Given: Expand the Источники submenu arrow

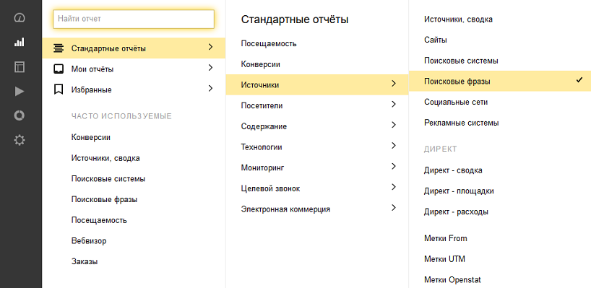Looking at the screenshot, I should (x=394, y=84).
